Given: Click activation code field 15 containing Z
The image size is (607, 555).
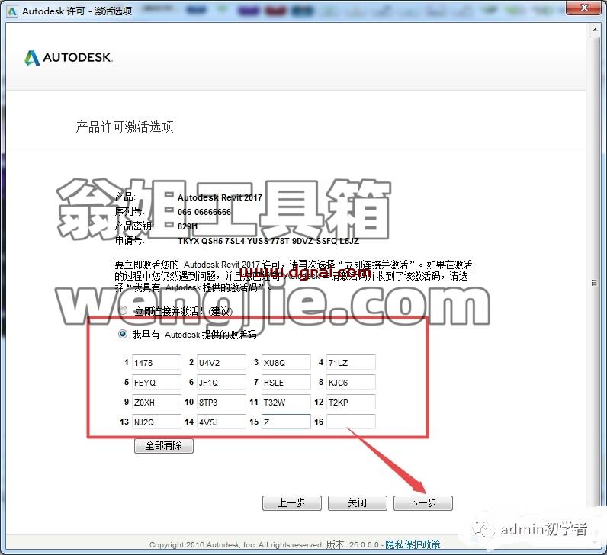Looking at the screenshot, I should tap(286, 422).
